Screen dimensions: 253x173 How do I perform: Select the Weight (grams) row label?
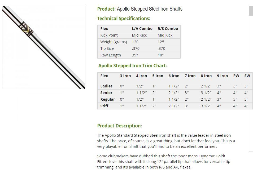[x=114, y=42]
